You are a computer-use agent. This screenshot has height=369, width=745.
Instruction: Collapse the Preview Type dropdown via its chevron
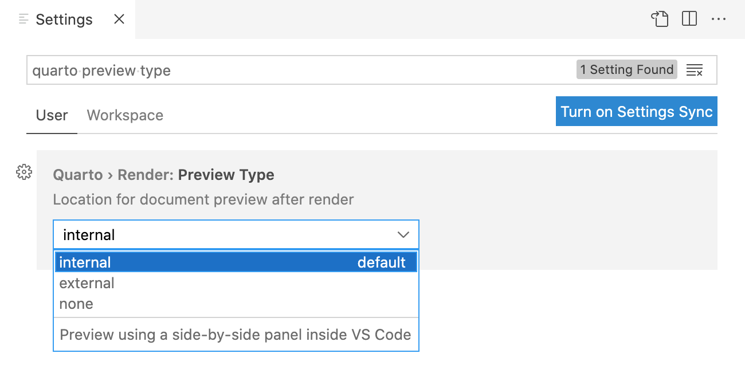403,234
